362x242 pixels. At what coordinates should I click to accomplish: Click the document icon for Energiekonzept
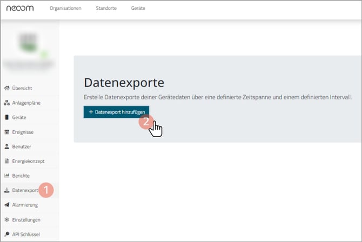coord(6,161)
